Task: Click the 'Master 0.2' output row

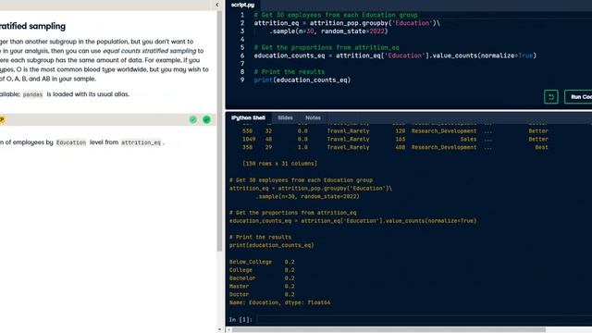Action: pyautogui.click(x=262, y=286)
